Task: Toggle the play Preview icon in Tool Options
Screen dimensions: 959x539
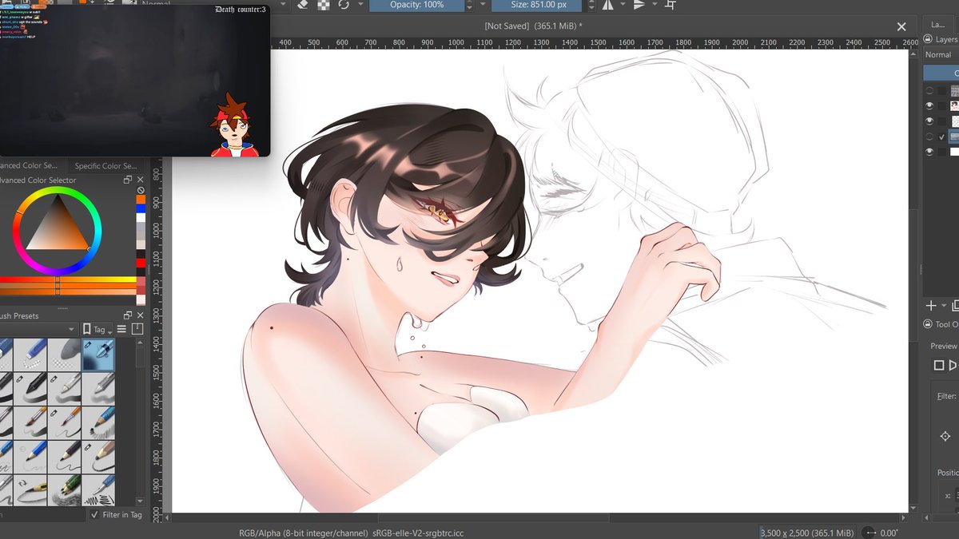Action: [954, 365]
